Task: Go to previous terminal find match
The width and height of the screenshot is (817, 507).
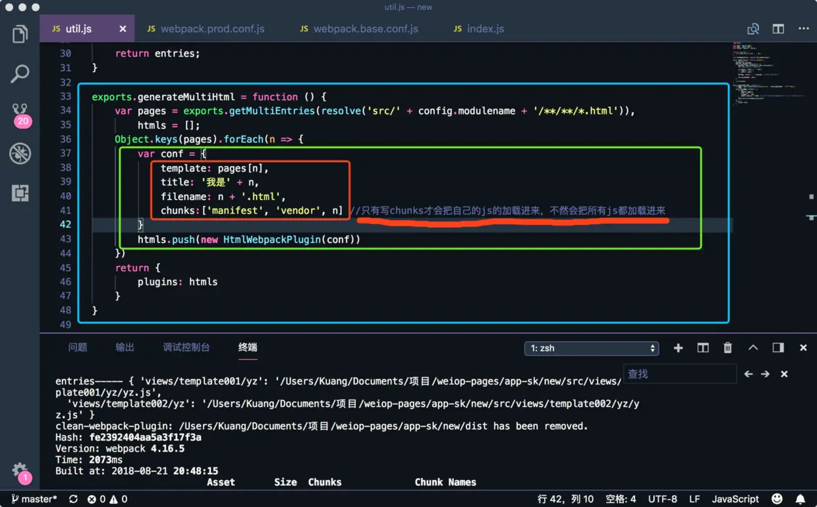Action: coord(748,374)
